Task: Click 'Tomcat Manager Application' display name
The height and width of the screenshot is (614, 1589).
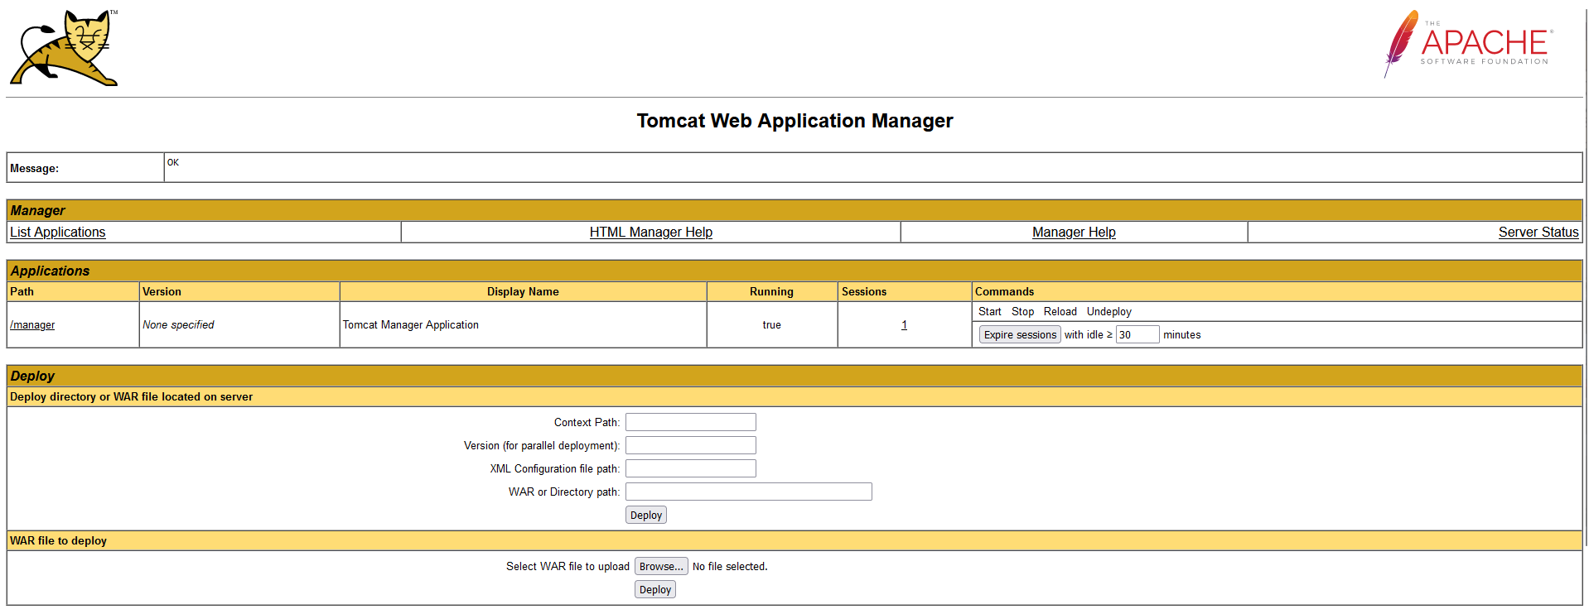Action: click(x=411, y=325)
